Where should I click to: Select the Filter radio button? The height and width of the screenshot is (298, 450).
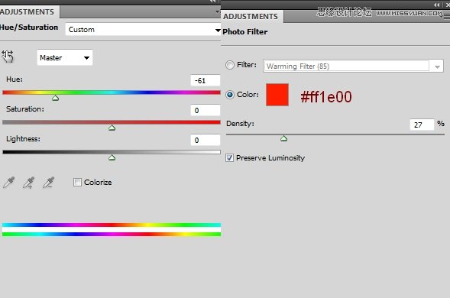point(230,65)
